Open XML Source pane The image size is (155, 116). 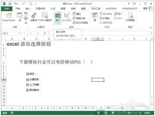(95, 17)
